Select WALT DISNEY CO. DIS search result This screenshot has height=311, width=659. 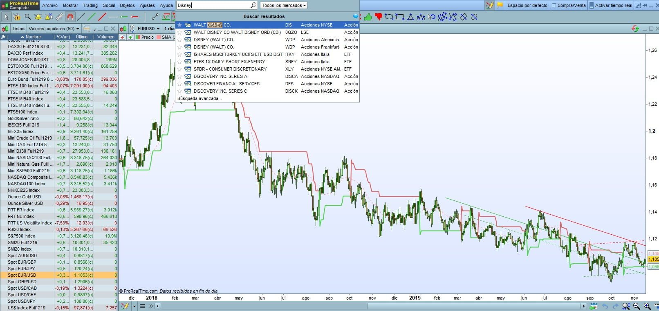tap(267, 25)
